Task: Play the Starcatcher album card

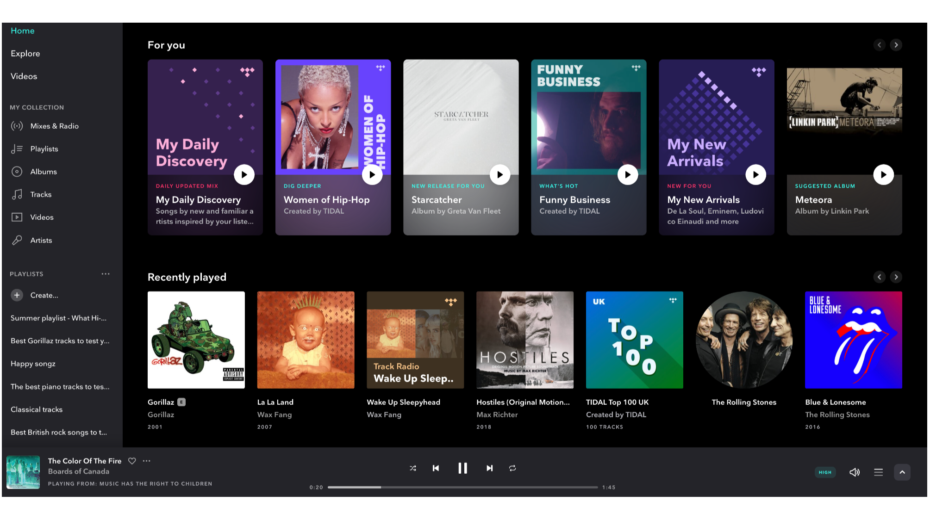Action: (x=499, y=175)
